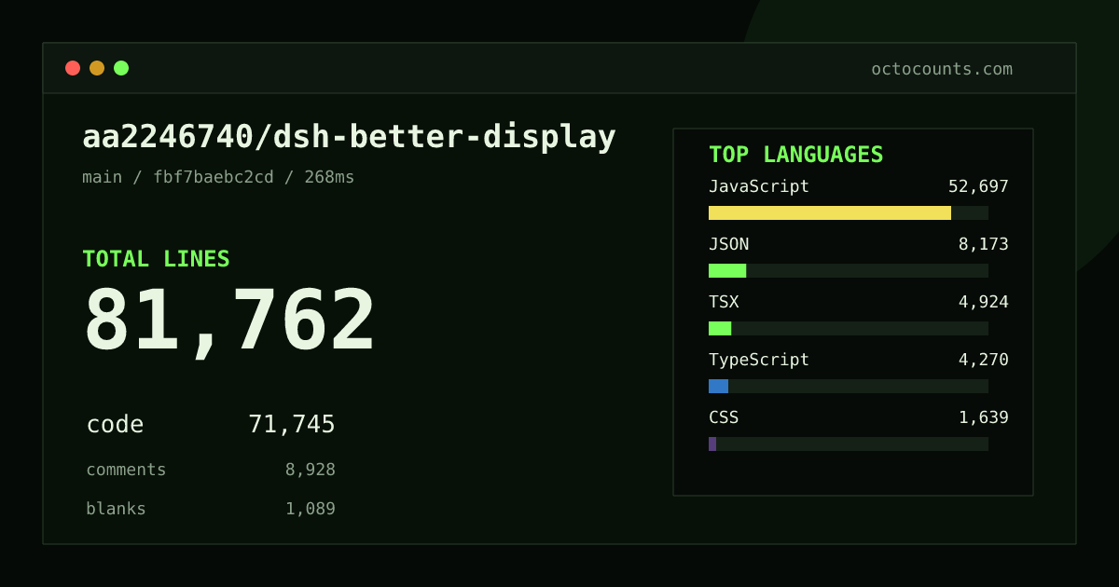This screenshot has width=1119, height=587.
Task: Click the purple CSS progress bar
Action: point(712,444)
